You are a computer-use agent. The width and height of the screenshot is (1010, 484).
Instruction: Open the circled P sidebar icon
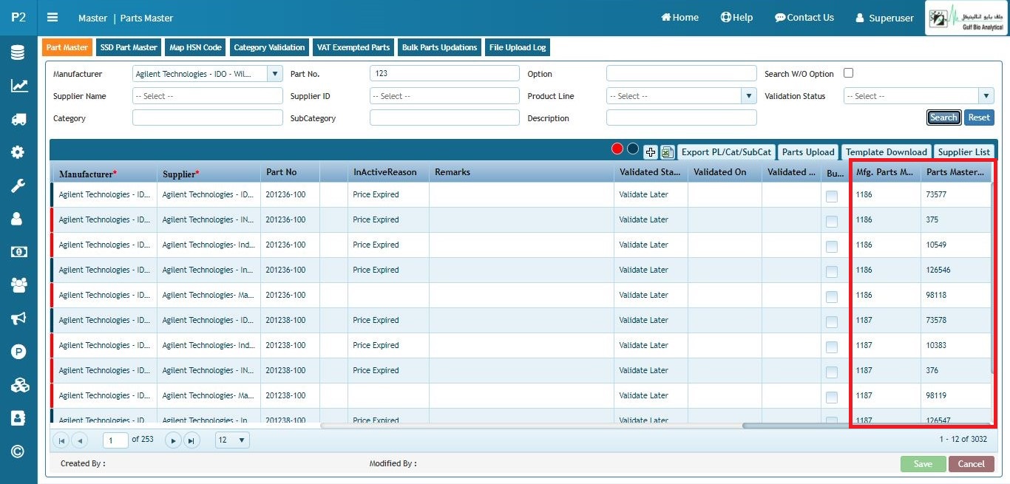pos(18,352)
